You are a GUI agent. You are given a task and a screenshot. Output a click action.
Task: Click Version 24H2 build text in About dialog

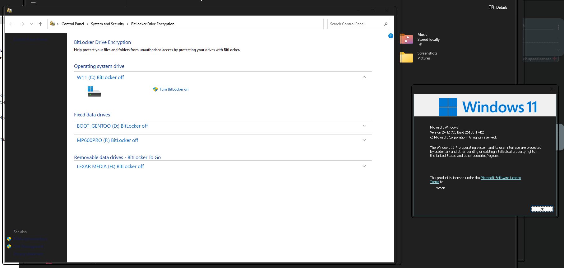click(x=457, y=132)
